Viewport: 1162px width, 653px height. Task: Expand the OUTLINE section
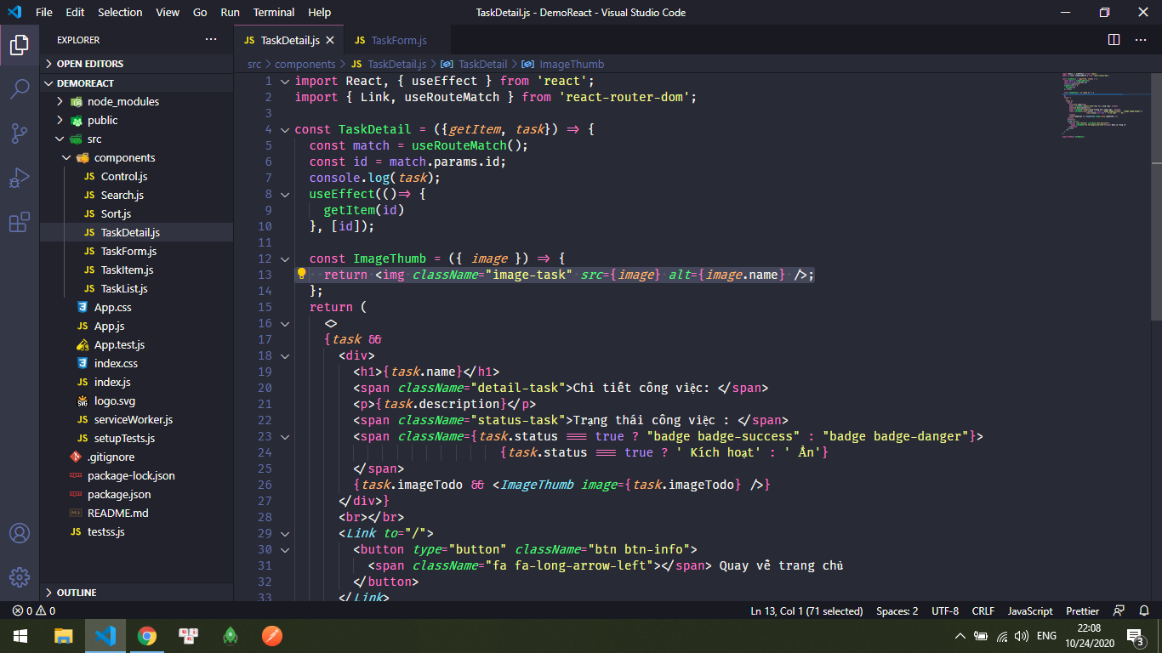point(77,593)
